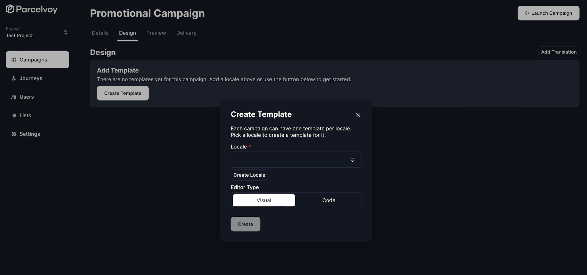587x275 pixels.
Task: Click the launch arrow icon on Launch Campaign
Action: point(526,13)
